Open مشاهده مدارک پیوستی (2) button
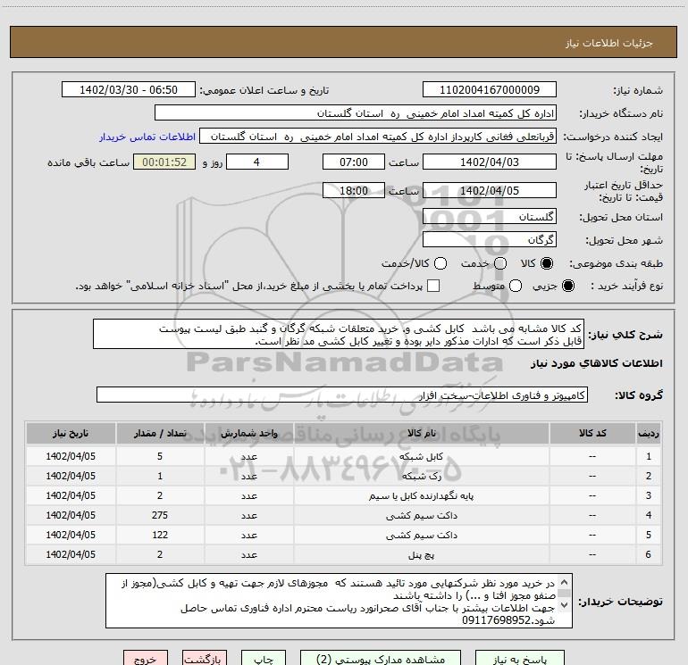This screenshot has height=665, width=688. click(381, 659)
